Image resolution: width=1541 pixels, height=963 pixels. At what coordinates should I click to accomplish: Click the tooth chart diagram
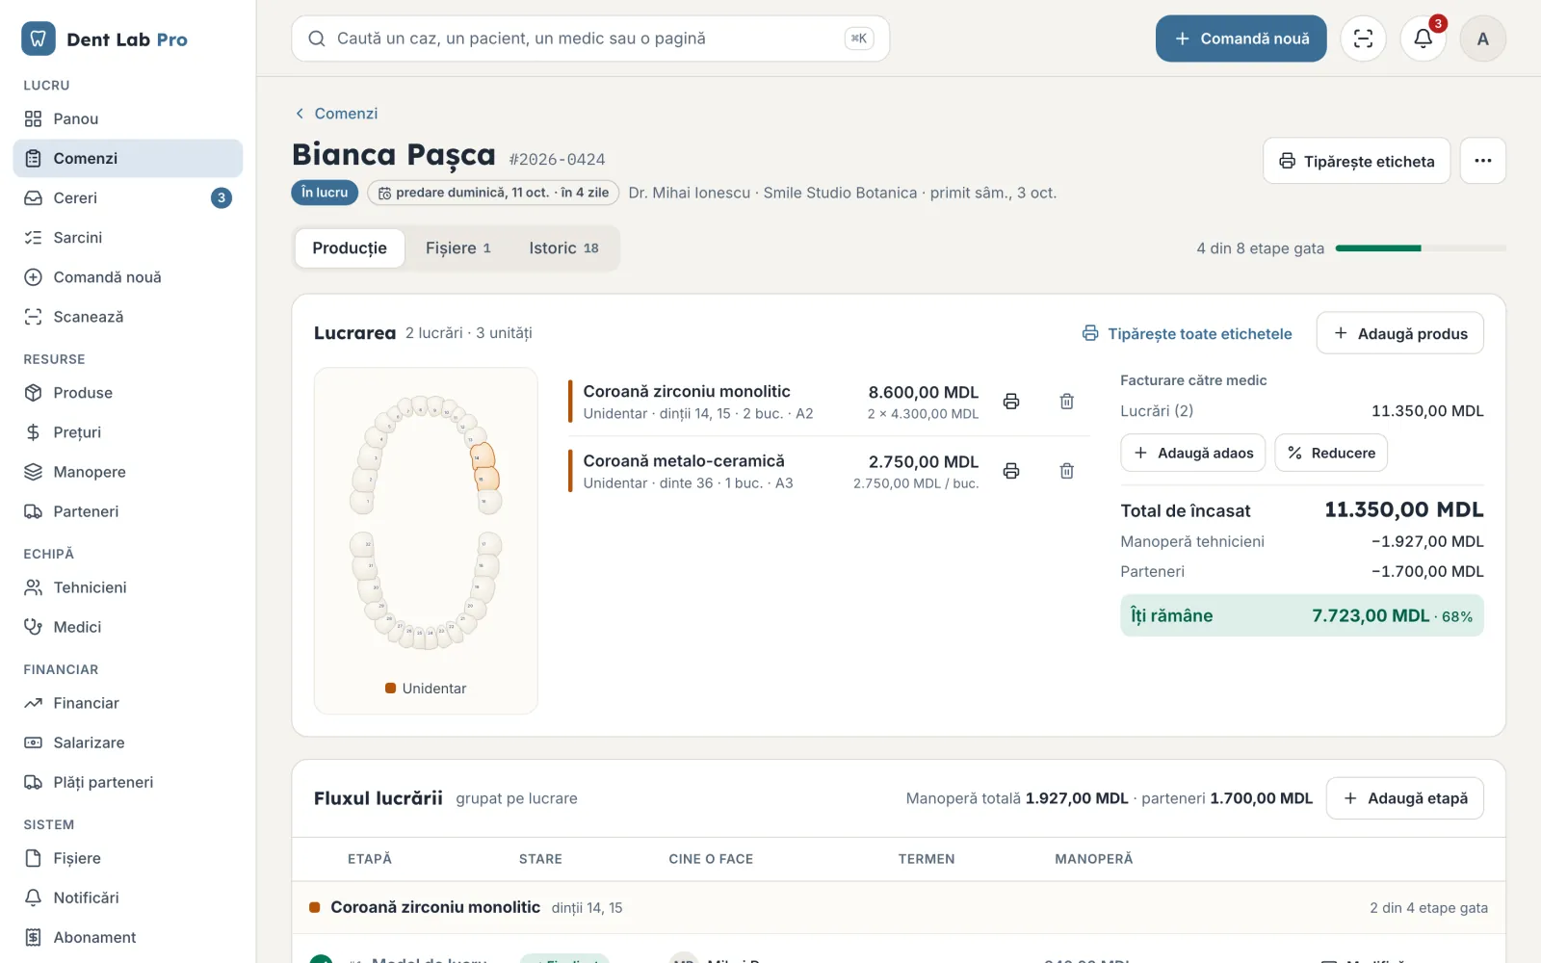(x=426, y=523)
